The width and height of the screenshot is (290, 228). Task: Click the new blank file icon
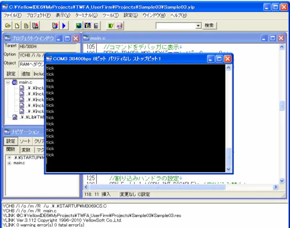click(17, 26)
